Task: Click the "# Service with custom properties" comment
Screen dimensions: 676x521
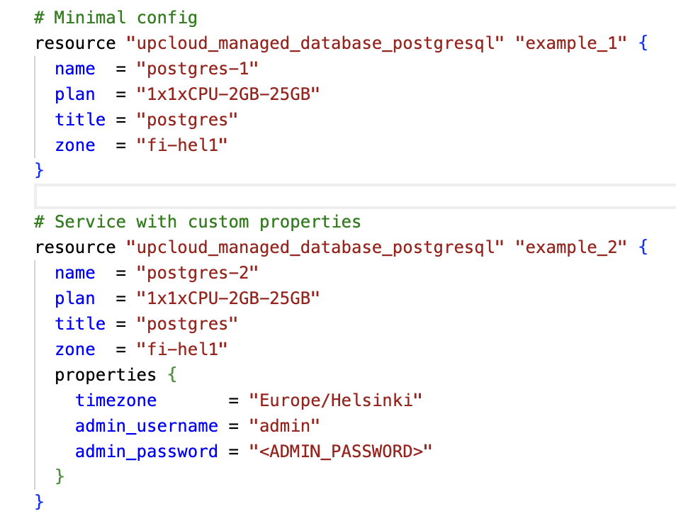Action: coord(198,222)
